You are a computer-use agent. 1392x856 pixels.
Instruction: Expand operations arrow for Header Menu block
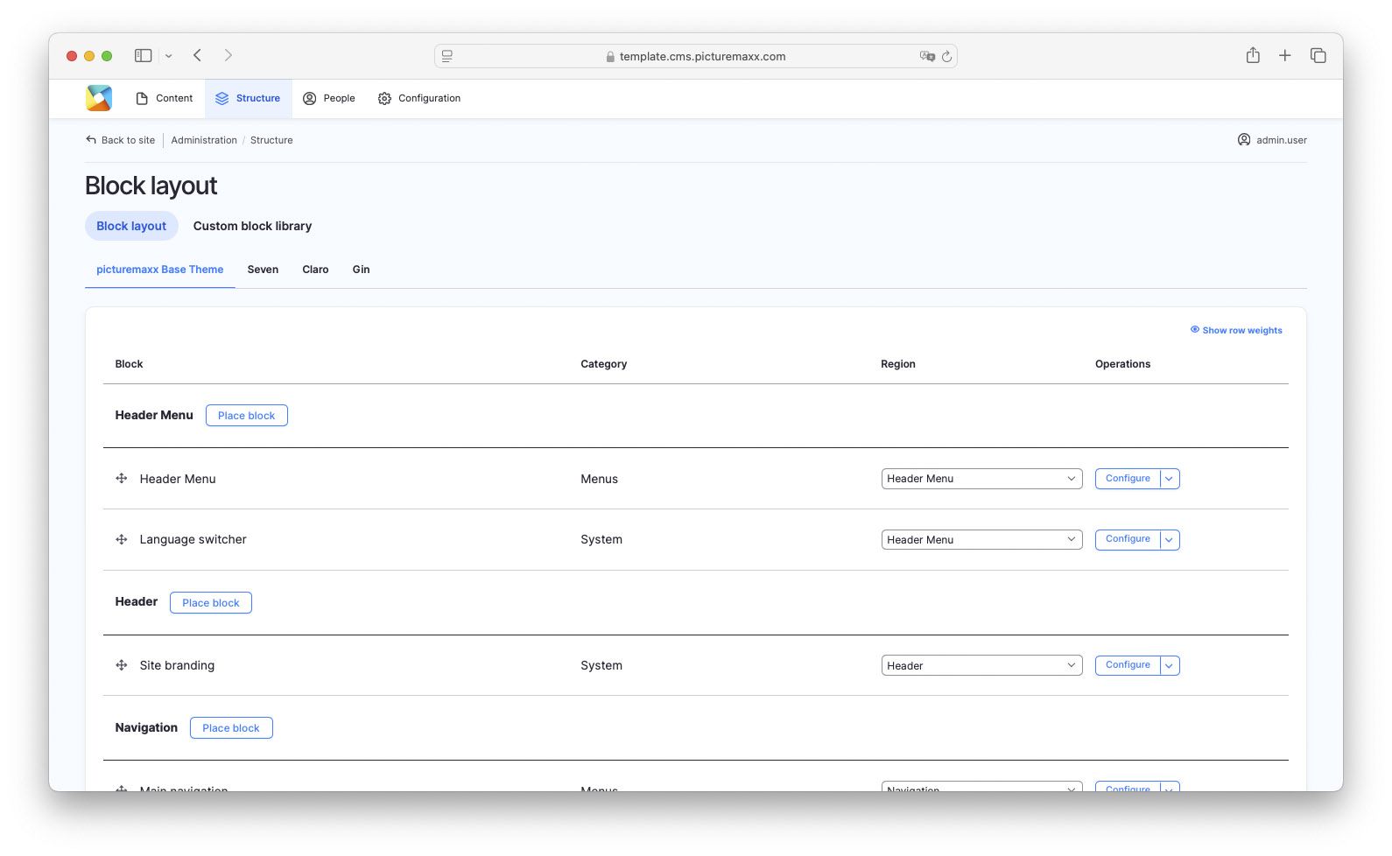[x=1170, y=479]
